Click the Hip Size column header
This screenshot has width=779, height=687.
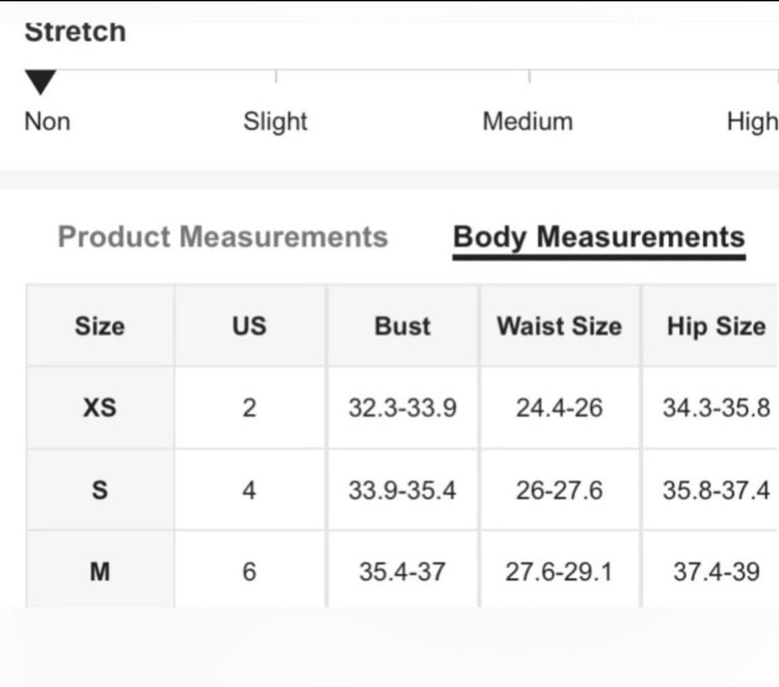click(x=716, y=326)
